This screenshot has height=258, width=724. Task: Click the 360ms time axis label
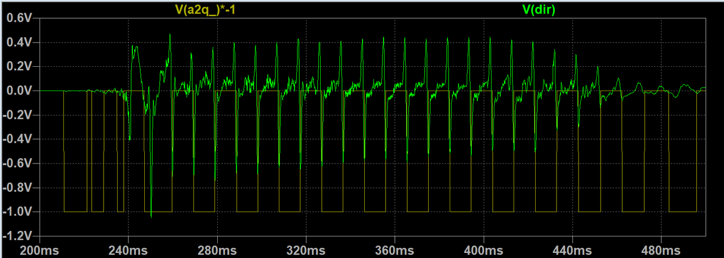coord(395,250)
